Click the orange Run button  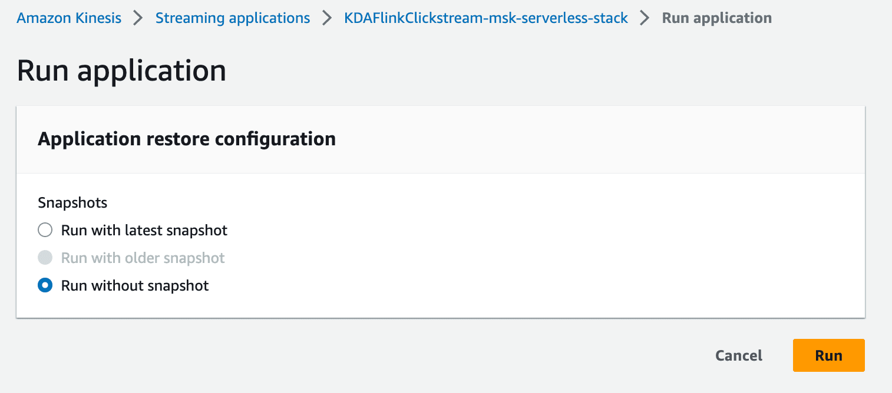pyautogui.click(x=829, y=355)
